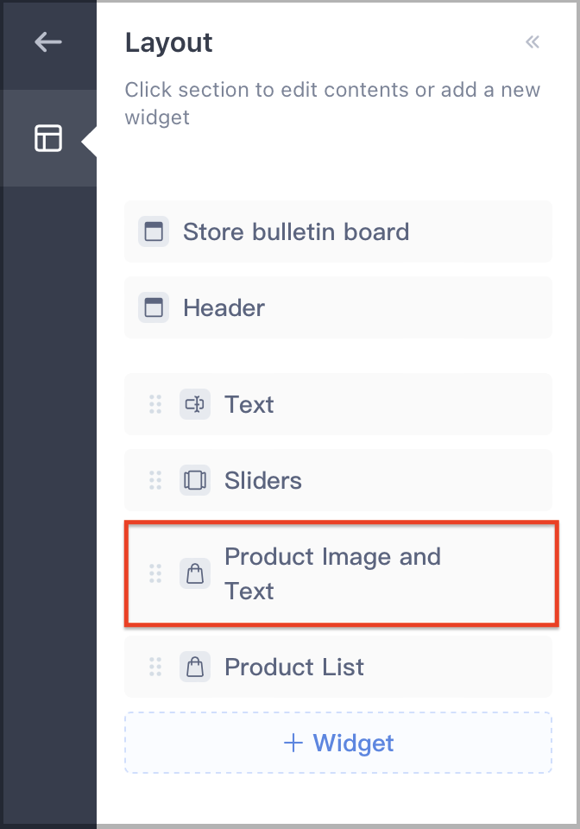Viewport: 580px width, 829px height.
Task: Select the Layout icon in dark sidebar
Action: [47, 138]
